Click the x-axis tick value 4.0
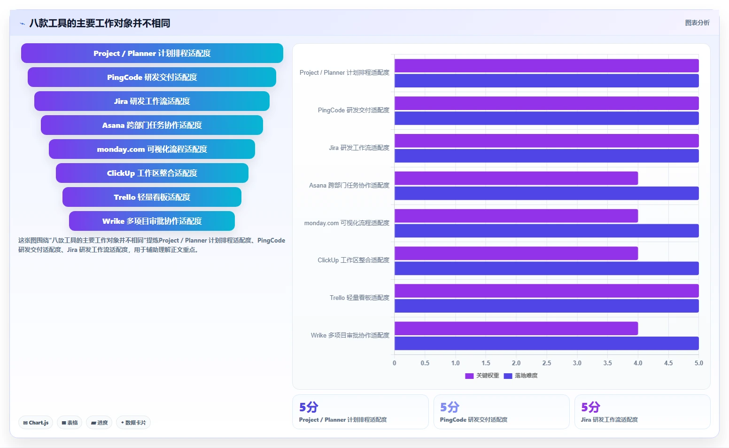 (638, 363)
